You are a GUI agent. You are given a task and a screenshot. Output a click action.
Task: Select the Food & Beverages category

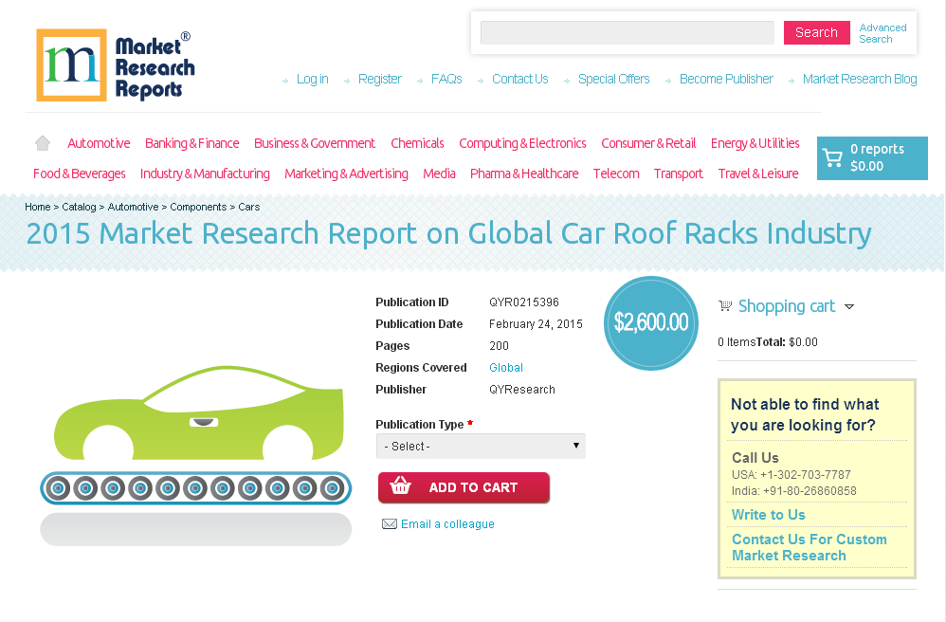click(x=79, y=174)
